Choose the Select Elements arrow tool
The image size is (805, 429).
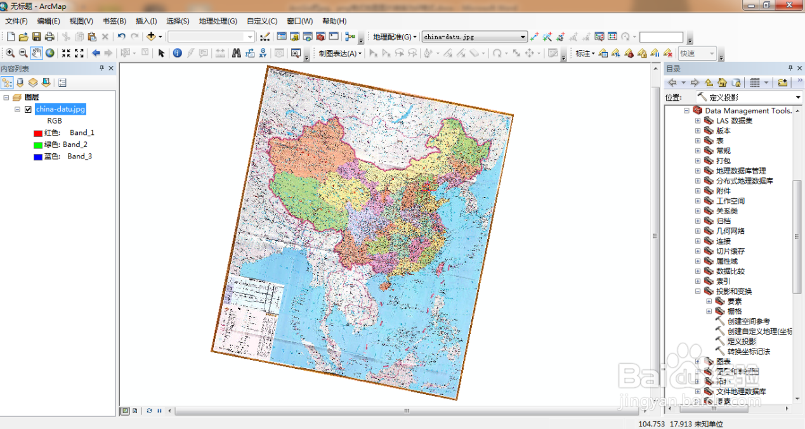[161, 53]
